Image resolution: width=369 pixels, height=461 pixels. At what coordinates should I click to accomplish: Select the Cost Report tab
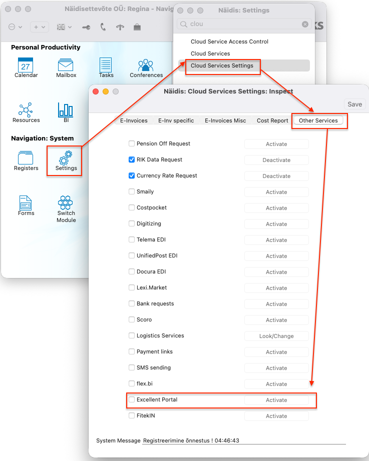click(272, 120)
